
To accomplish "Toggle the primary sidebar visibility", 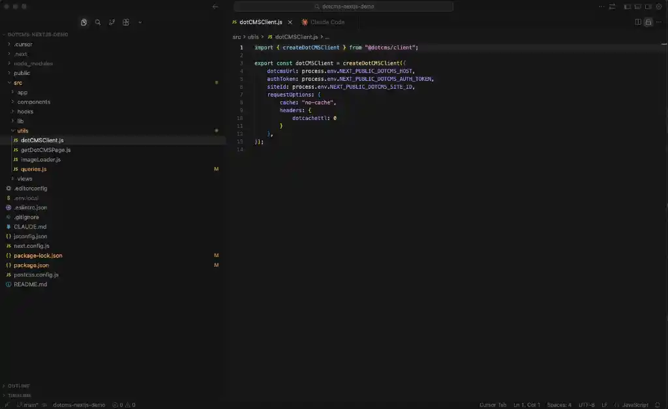I will point(626,6).
